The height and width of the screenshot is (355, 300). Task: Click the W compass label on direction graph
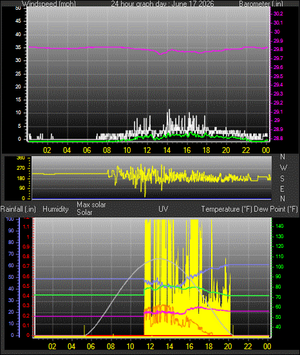(283, 168)
